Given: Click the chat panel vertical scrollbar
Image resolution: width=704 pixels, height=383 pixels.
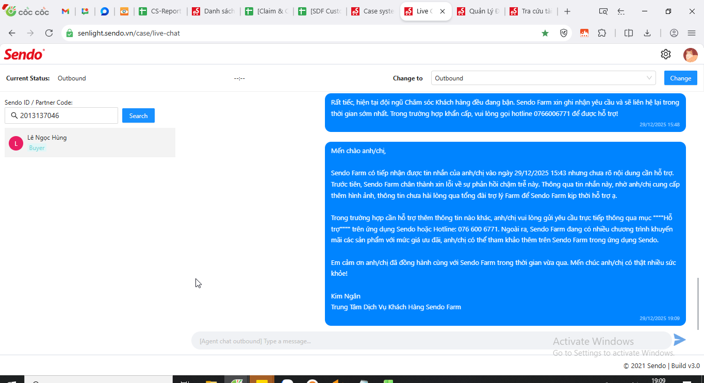Looking at the screenshot, I should (x=699, y=304).
